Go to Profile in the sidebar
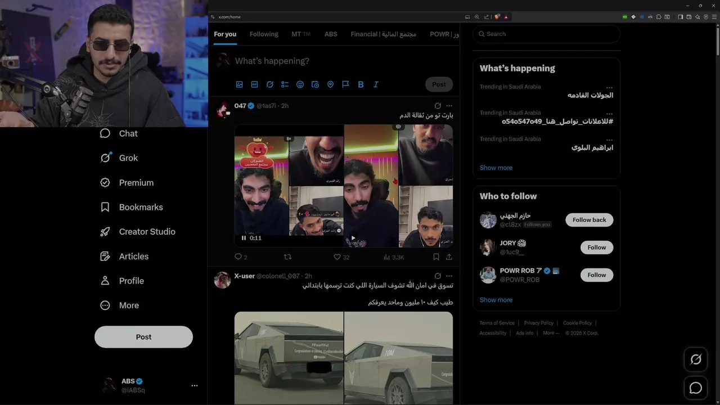Screen dimensions: 720x405 tap(121, 281)
